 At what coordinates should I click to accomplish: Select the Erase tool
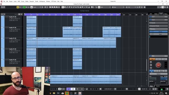click(x=69, y=7)
